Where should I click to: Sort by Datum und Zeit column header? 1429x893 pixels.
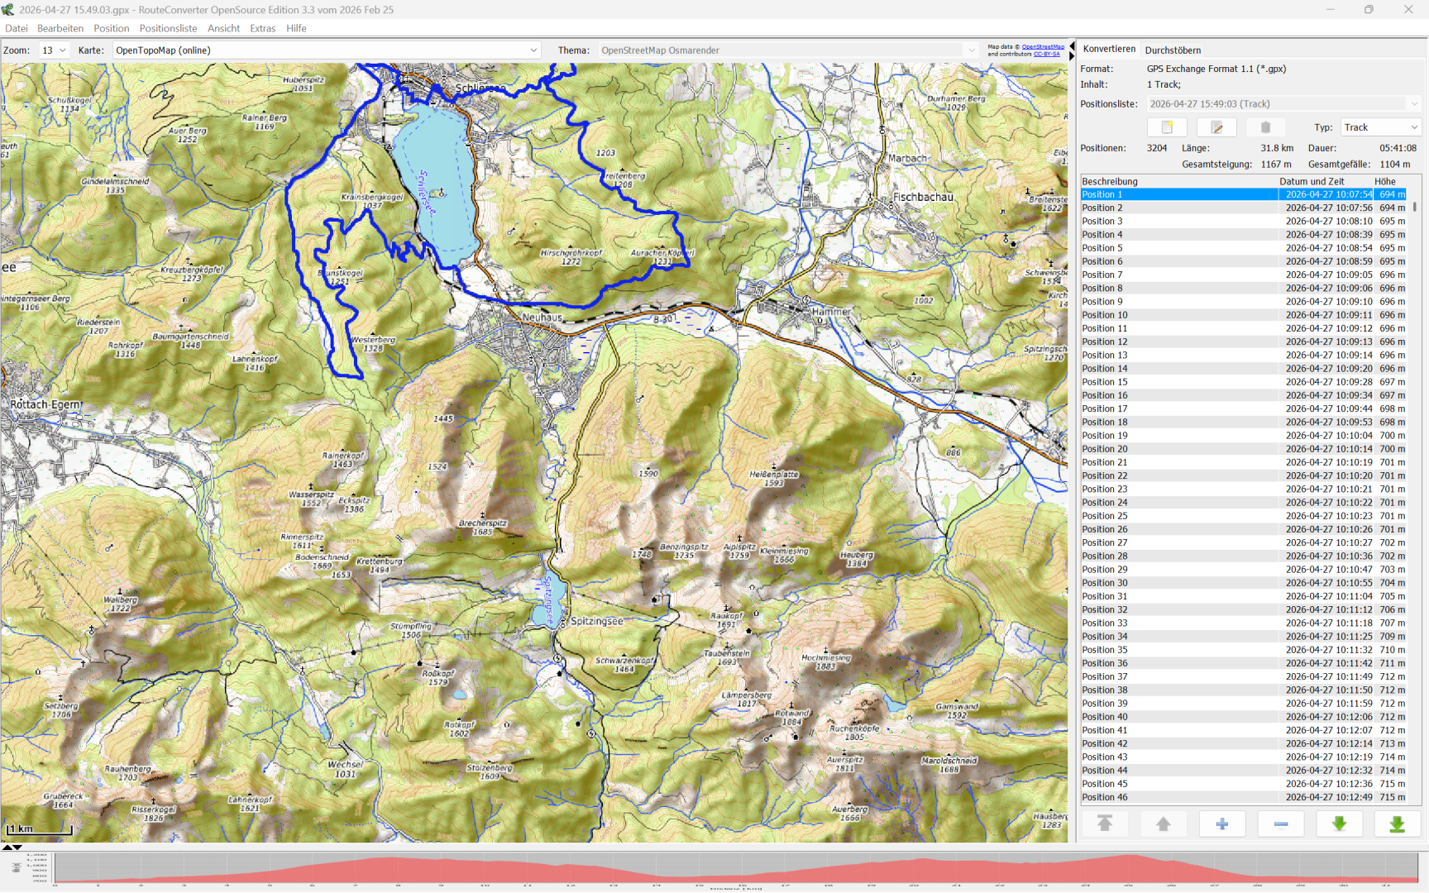pyautogui.click(x=1312, y=181)
